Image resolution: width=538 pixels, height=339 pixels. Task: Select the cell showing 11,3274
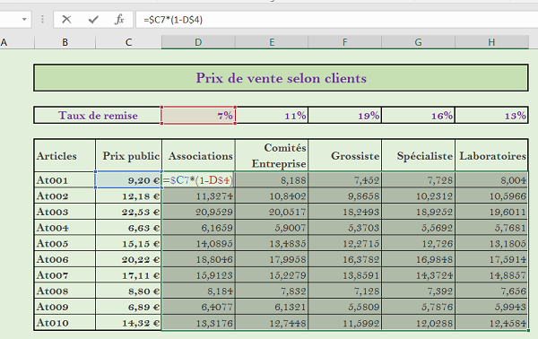click(198, 196)
